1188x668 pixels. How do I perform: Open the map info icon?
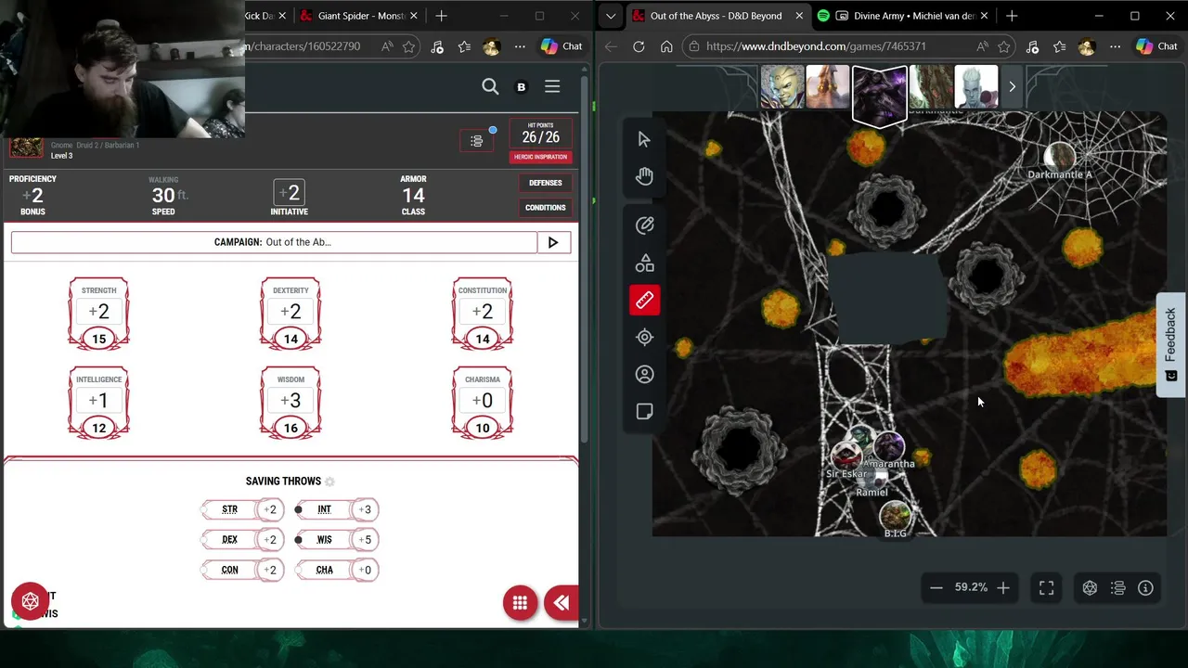[x=1145, y=587]
